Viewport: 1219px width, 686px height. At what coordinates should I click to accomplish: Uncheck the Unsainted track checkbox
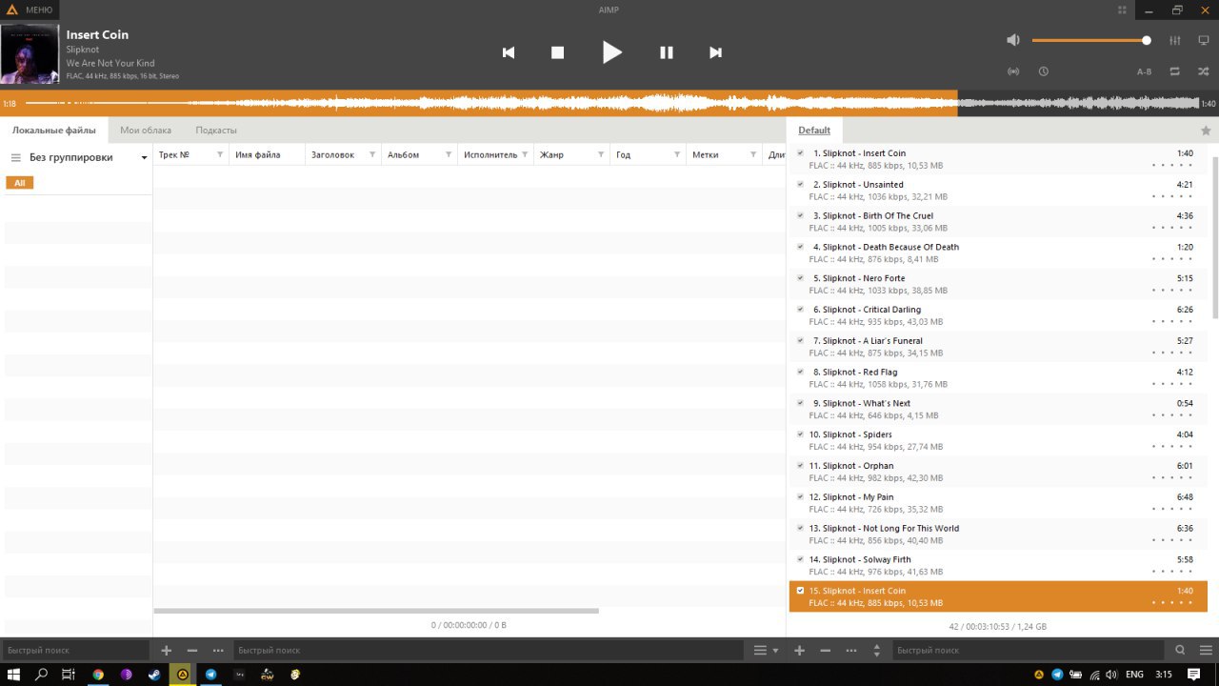point(800,184)
